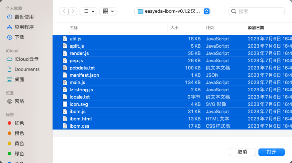
Task: Filter by the 绿色 tag
Action: click(x=16, y=154)
